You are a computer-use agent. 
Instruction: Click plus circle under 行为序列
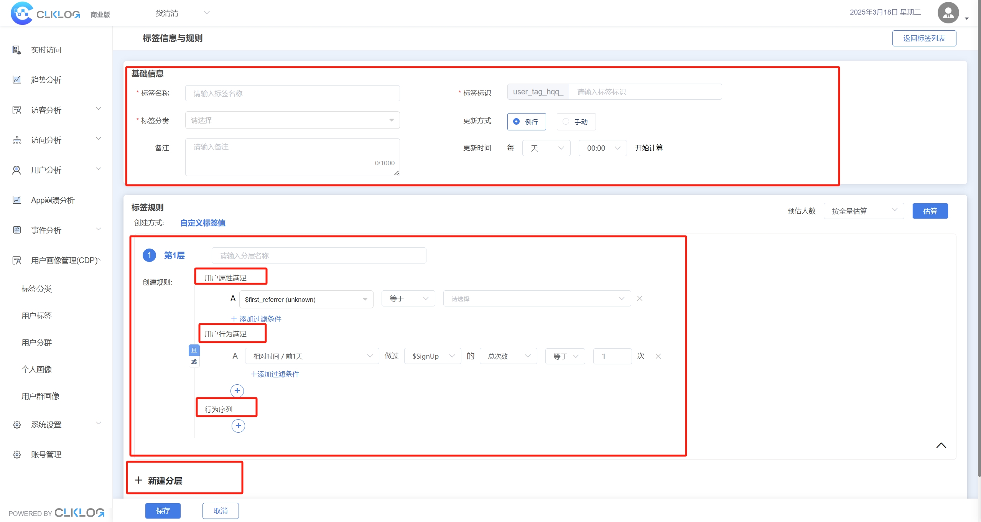tap(238, 426)
